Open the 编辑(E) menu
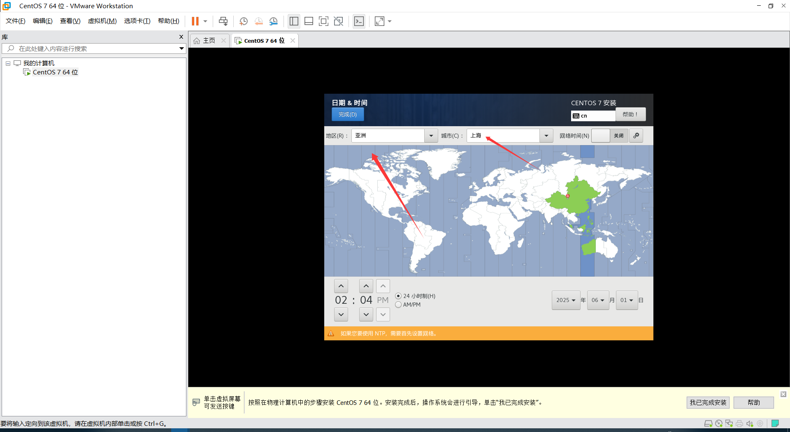The width and height of the screenshot is (790, 432). click(42, 21)
